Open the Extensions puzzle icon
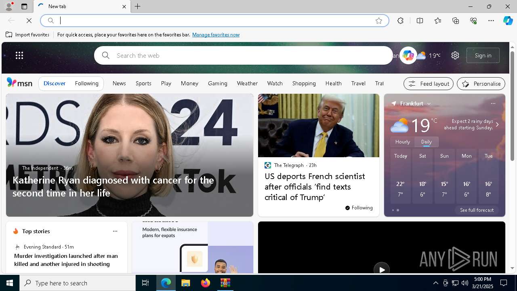The height and width of the screenshot is (291, 517). click(400, 21)
